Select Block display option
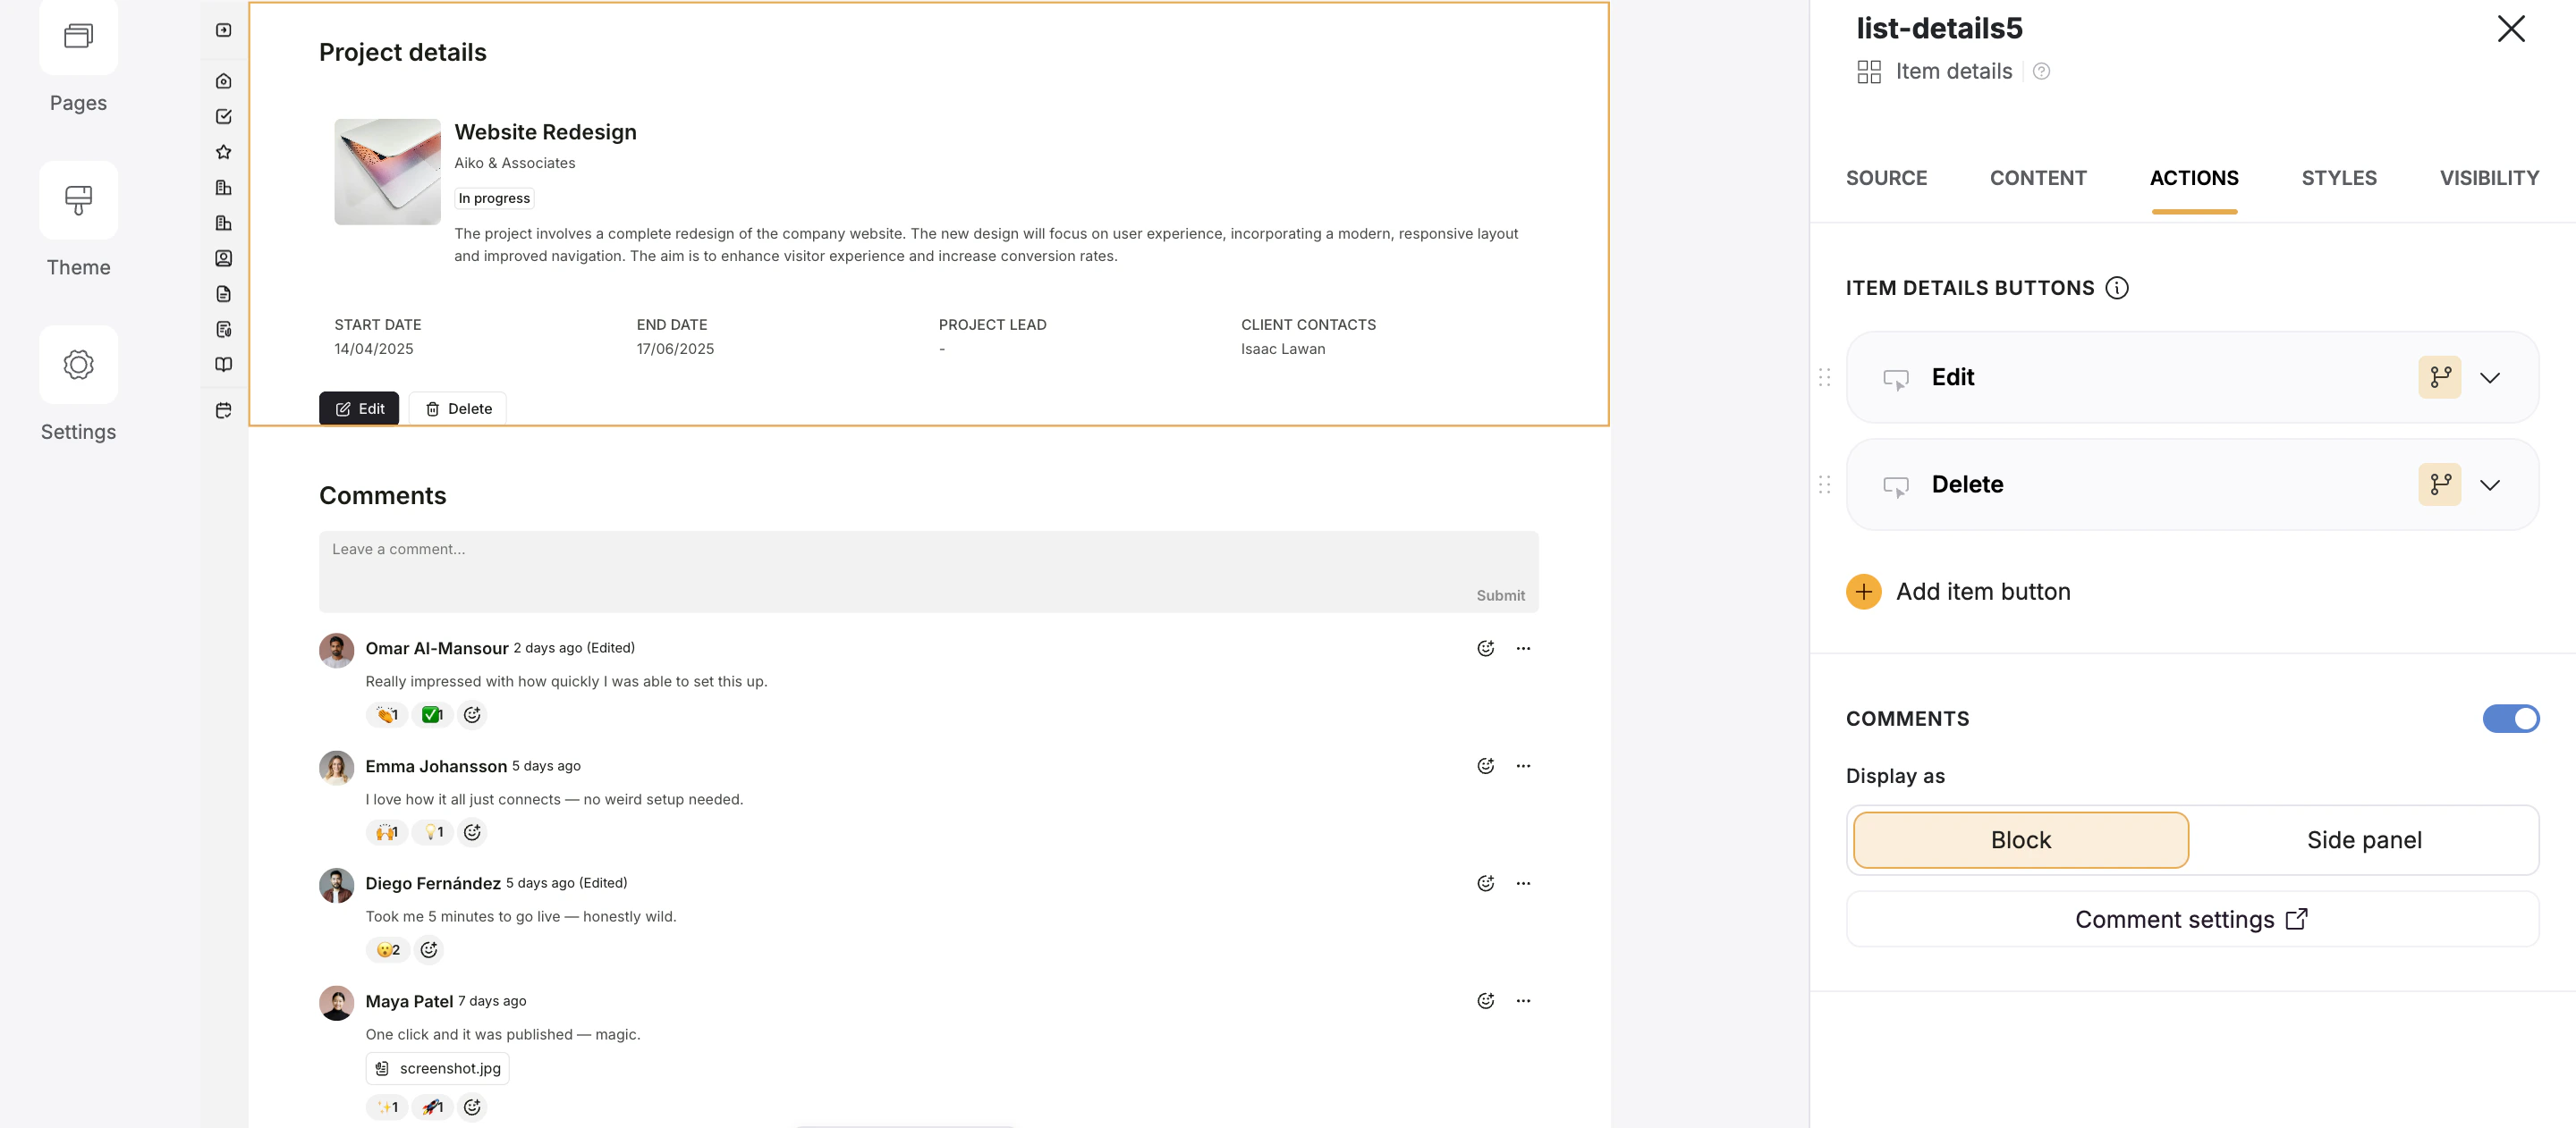Screen dimensions: 2576x1128 point(2020,840)
